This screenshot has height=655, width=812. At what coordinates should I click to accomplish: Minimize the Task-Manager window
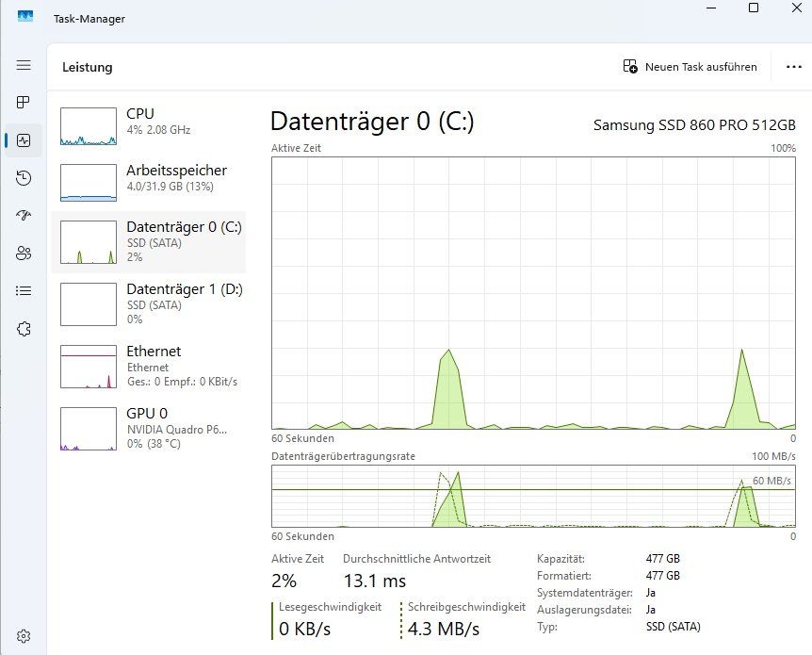711,8
